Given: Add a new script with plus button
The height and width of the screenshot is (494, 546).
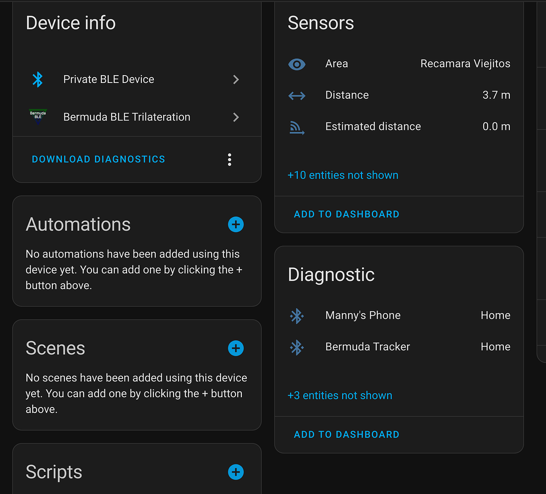Looking at the screenshot, I should (236, 472).
